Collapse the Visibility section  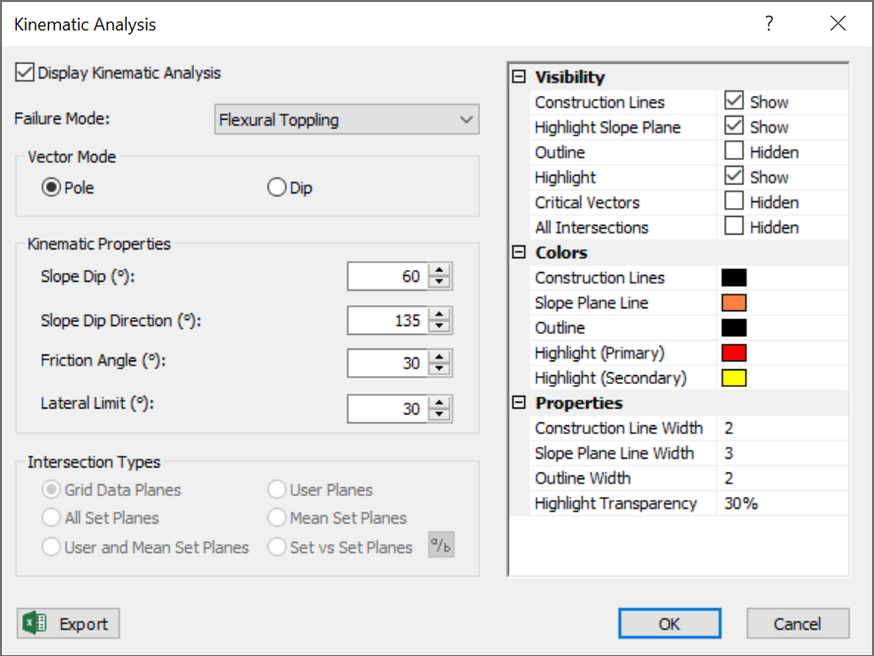517,77
